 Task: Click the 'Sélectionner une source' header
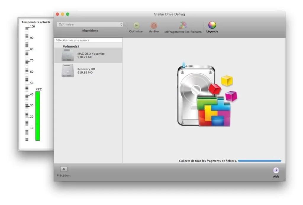(x=88, y=40)
